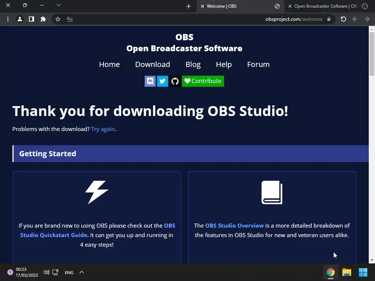Open the volume speaker tray icon
Screen dimensions: 375x281
coord(47,272)
